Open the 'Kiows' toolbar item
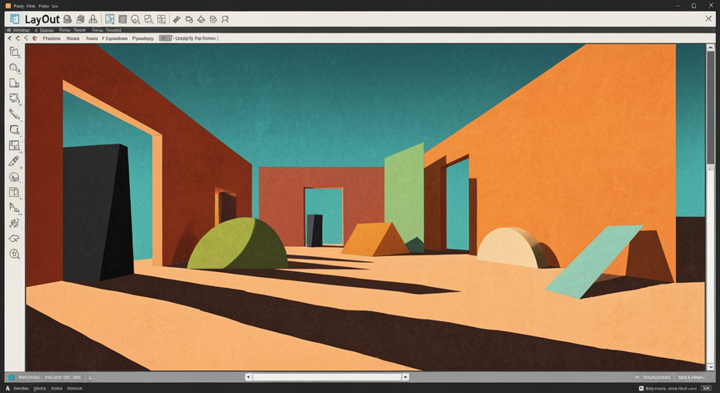The image size is (720, 393). 73,38
